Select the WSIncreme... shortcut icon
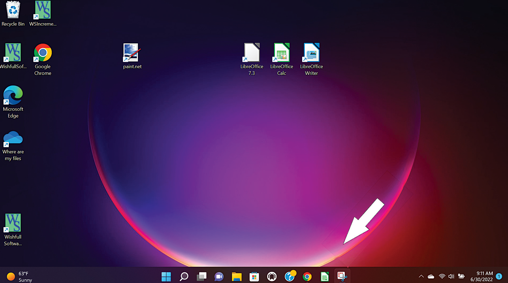The height and width of the screenshot is (283, 508). coord(43,13)
